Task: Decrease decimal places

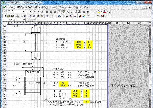Action: (80, 12)
